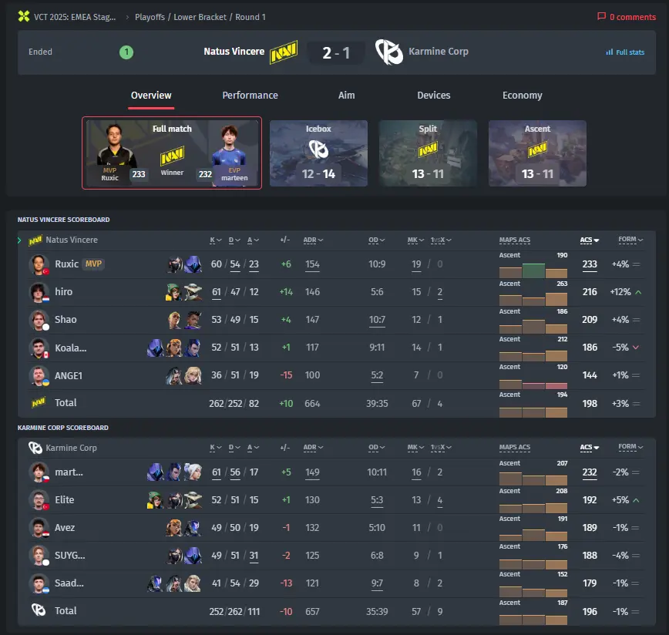Sort Natus Vincere scoreboard by FORM
Viewport: 669px width, 635px height.
click(630, 239)
